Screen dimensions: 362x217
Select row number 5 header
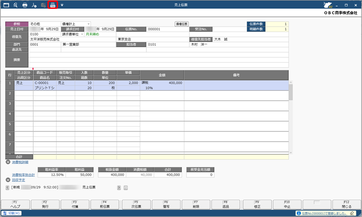10,126
